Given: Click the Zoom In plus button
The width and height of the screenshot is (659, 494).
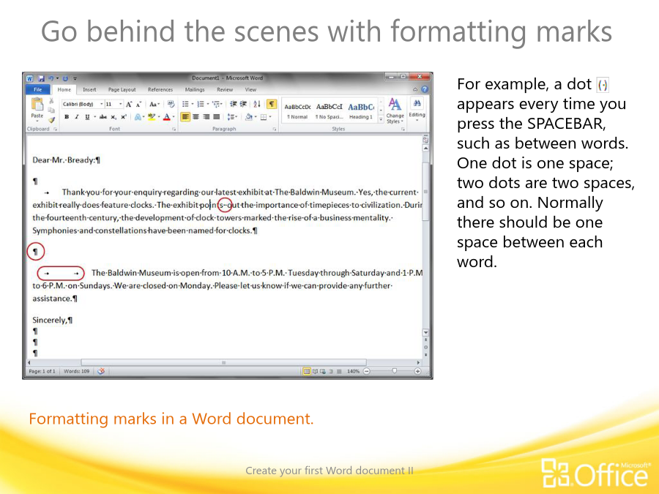Looking at the screenshot, I should pyautogui.click(x=417, y=371).
